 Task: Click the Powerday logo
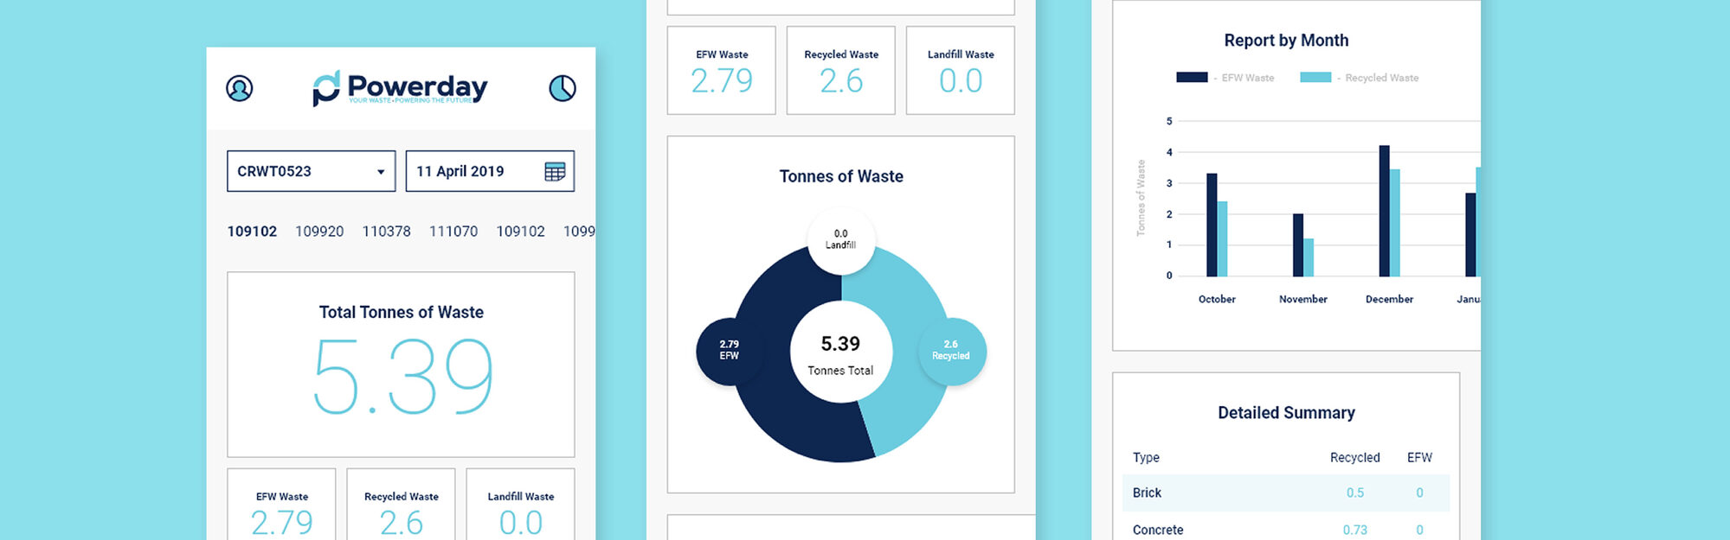pyautogui.click(x=400, y=88)
